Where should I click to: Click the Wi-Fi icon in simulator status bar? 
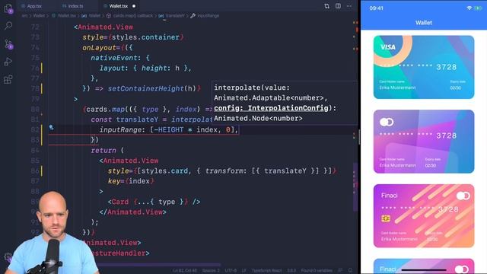coord(469,8)
